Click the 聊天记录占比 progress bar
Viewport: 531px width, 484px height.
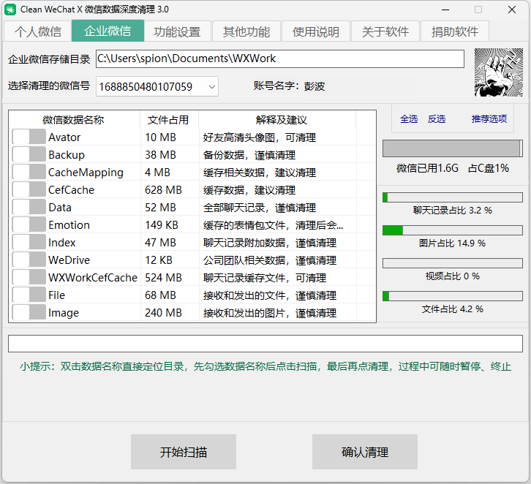pyautogui.click(x=453, y=197)
